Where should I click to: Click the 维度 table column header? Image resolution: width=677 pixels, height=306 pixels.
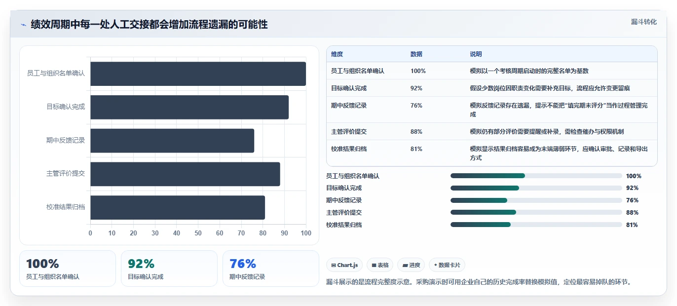(337, 54)
